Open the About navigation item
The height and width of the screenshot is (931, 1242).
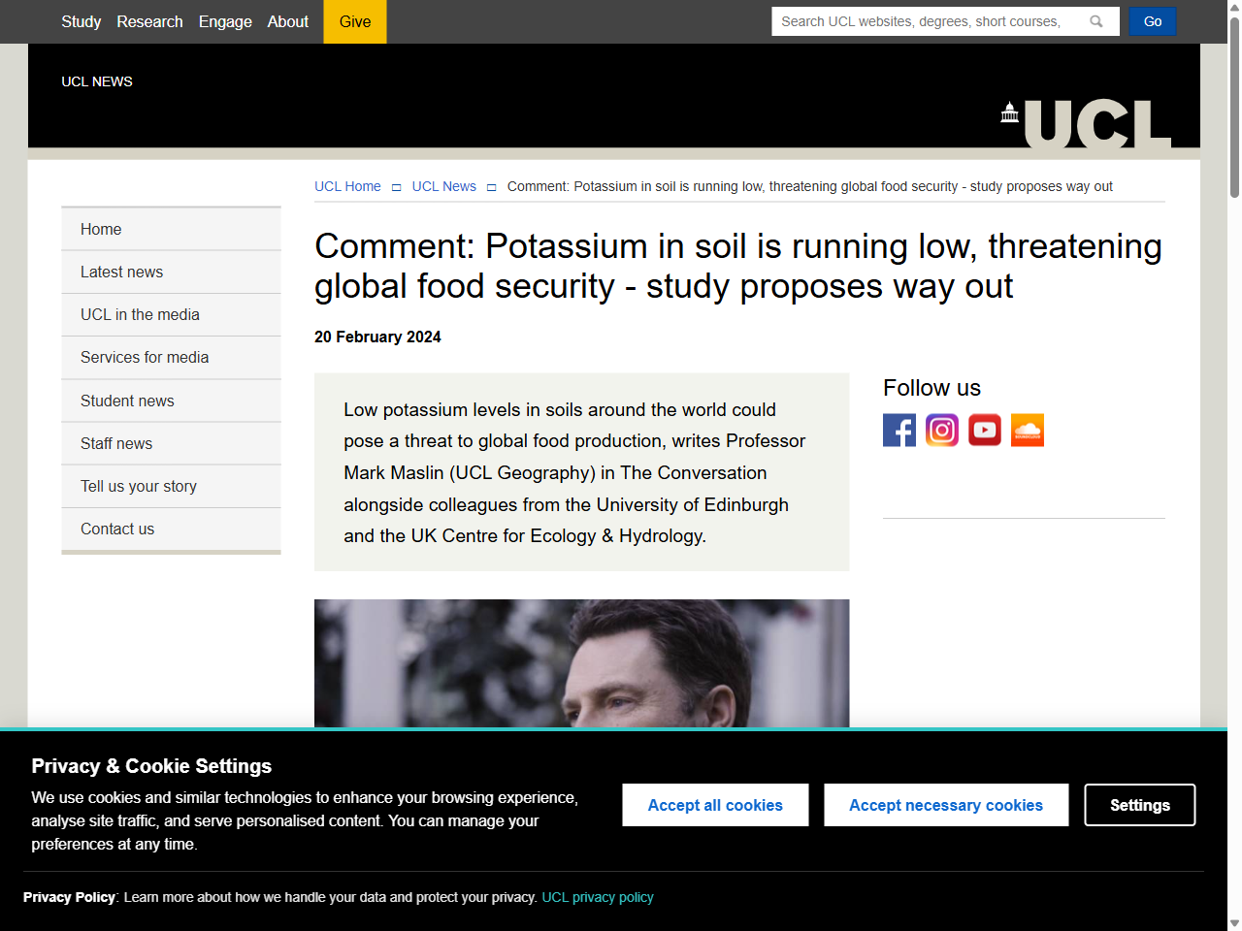click(x=287, y=21)
